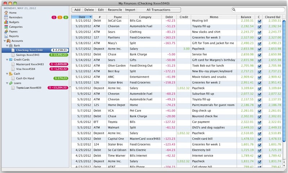The width and height of the screenshot is (288, 173).
Task: Click the green reminders badge showing 8
Action: pyautogui.click(x=65, y=17)
